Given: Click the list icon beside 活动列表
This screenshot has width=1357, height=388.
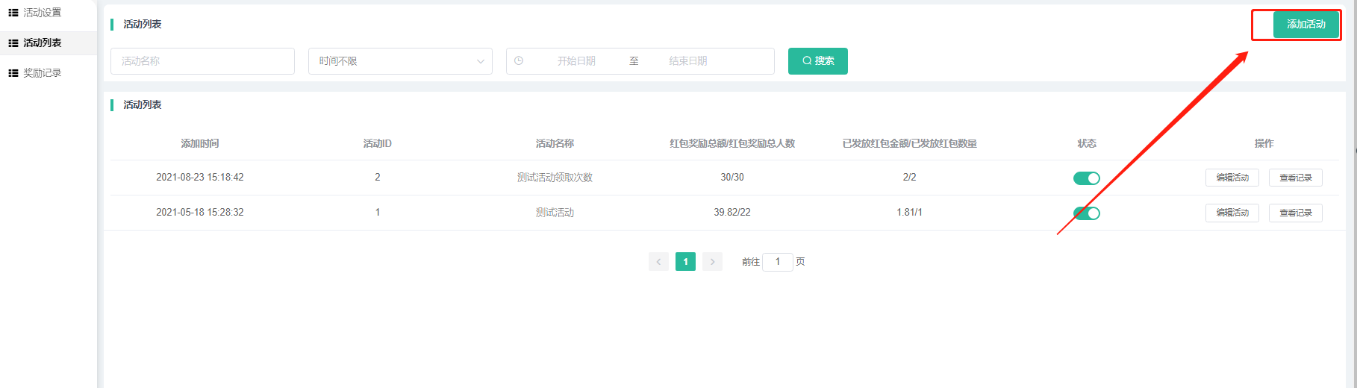Looking at the screenshot, I should click(x=13, y=43).
